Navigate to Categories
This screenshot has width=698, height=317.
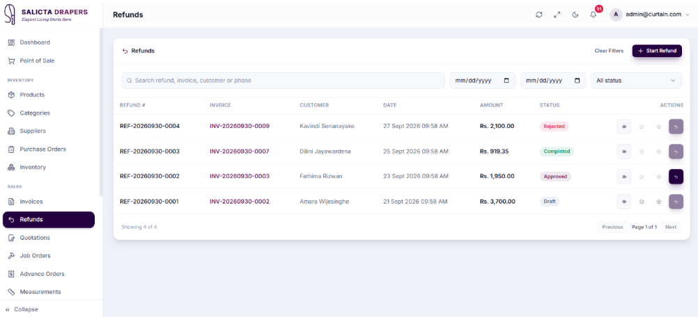point(49,113)
